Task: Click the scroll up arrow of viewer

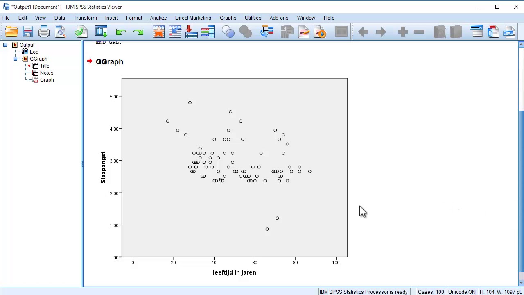Action: (x=521, y=44)
